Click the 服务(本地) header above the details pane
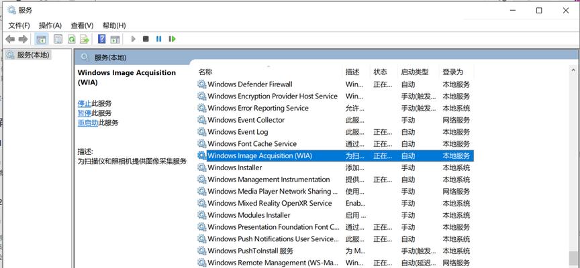580x268 pixels. pos(110,58)
